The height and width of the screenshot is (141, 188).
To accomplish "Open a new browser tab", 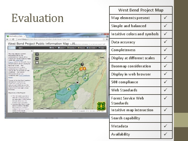I will (x=28, y=36).
